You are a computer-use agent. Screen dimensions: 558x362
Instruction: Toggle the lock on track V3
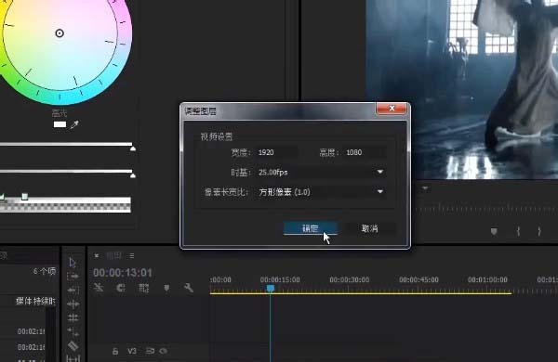[115, 352]
